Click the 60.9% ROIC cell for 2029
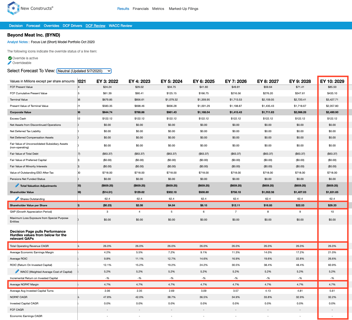The width and height of the screenshot is (352, 320). coord(332,265)
